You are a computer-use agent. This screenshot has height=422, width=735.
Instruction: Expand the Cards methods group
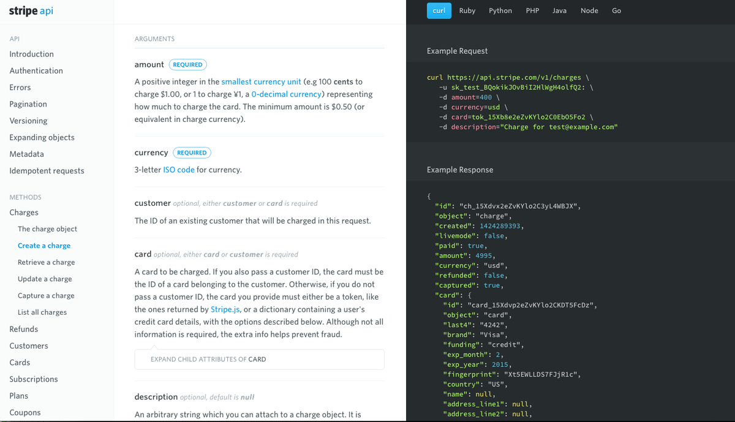[x=20, y=362]
